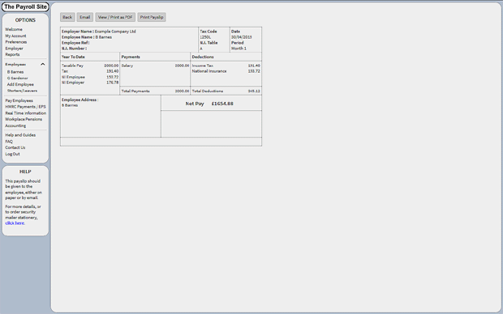Open Workplace Pensions
The width and height of the screenshot is (503, 314).
[24, 120]
